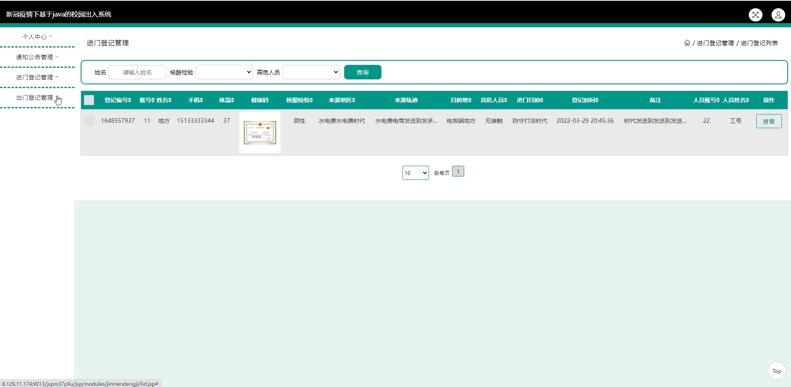Open the 健康码 certificate thumbnail
The width and height of the screenshot is (791, 387).
(x=260, y=132)
